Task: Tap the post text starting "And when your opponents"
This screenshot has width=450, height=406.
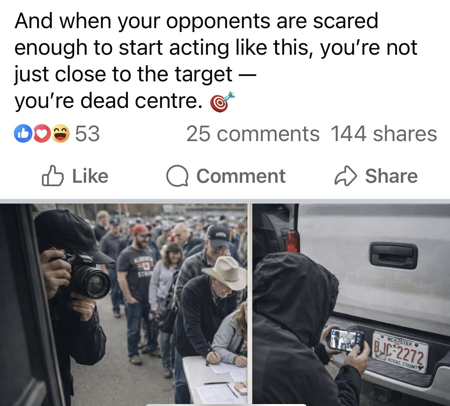Action: (x=216, y=61)
